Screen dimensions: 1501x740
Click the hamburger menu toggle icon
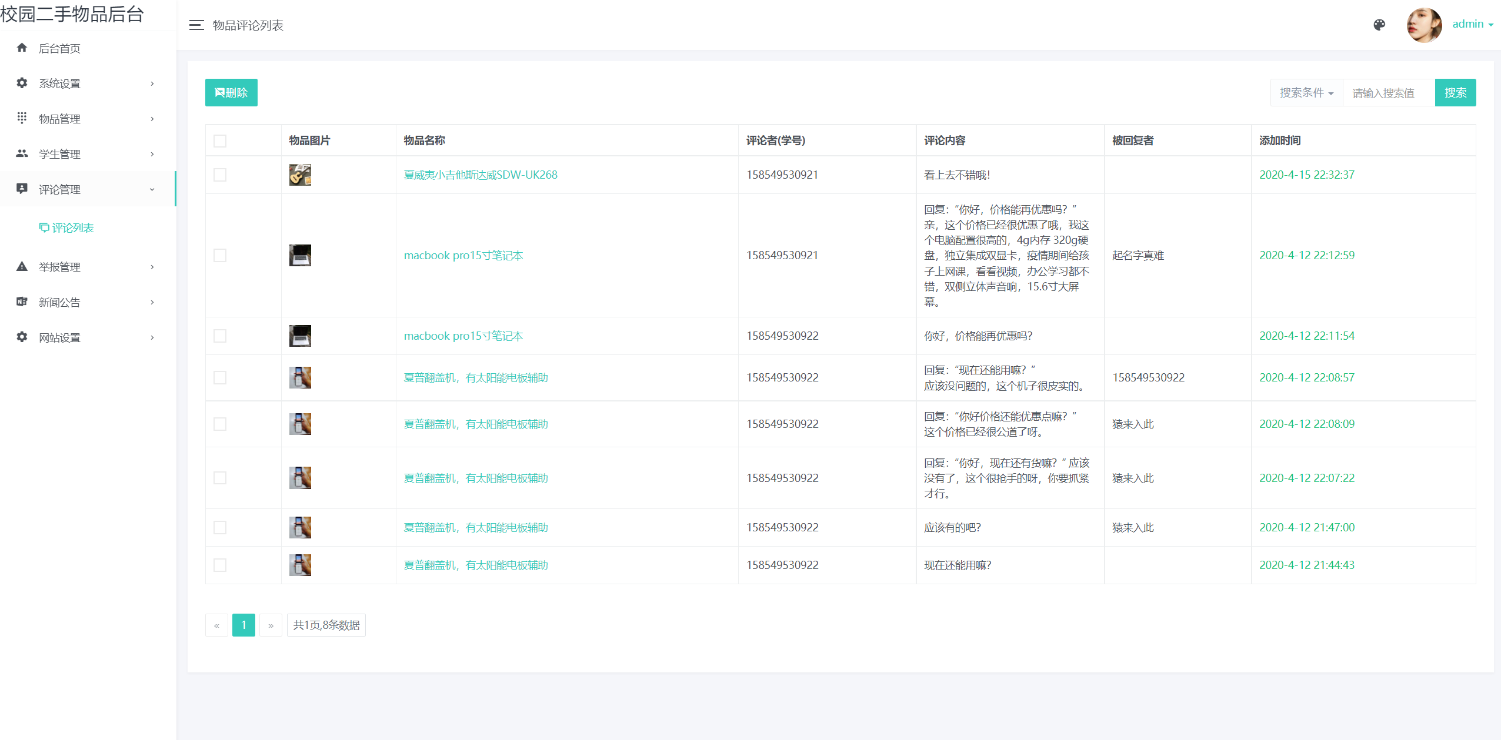(196, 25)
